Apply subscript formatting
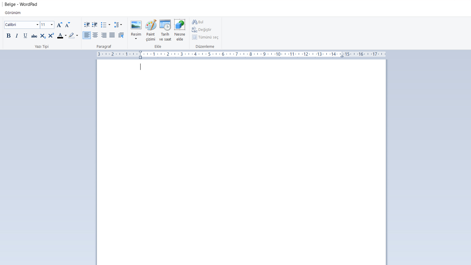This screenshot has height=265, width=471. click(x=42, y=36)
